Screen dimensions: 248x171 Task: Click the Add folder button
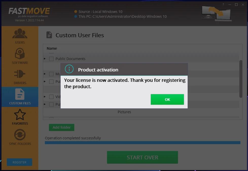[x=62, y=127]
